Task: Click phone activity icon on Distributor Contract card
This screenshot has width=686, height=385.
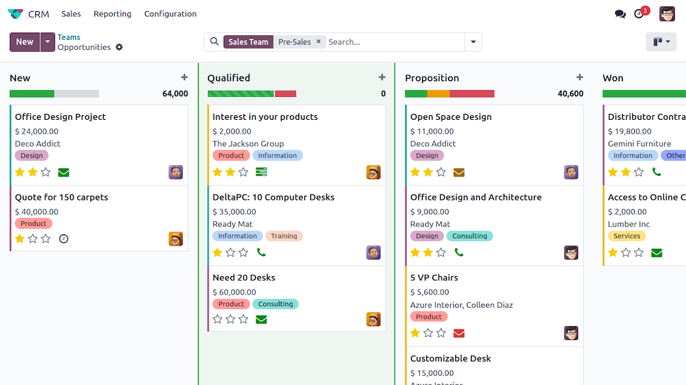Action: [656, 172]
